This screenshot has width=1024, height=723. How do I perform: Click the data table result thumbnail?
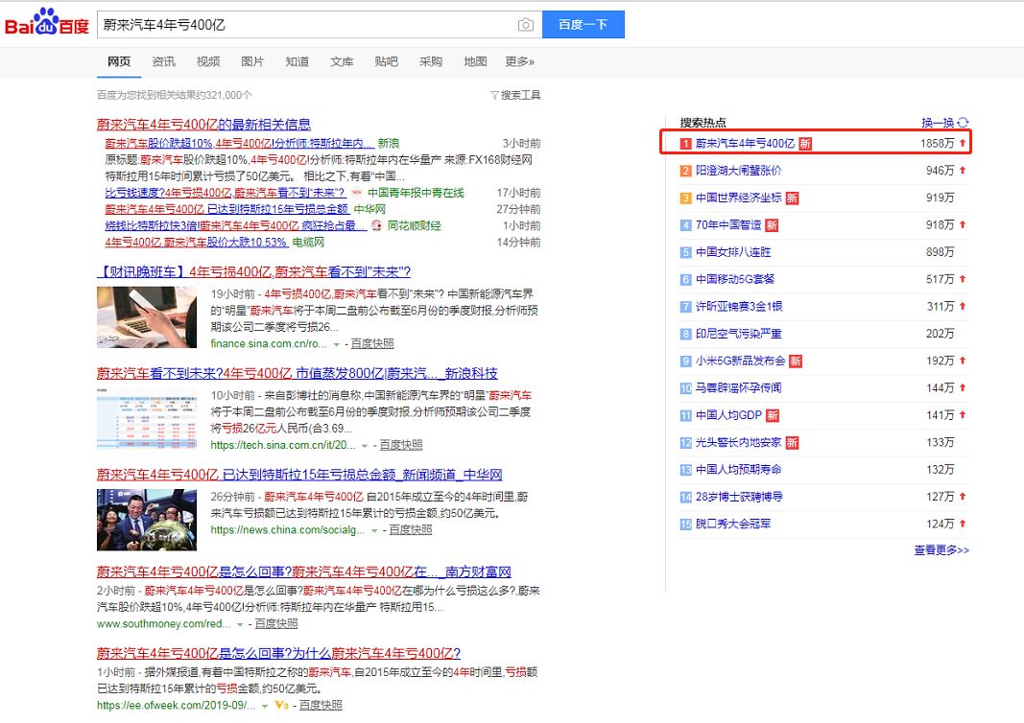(146, 418)
